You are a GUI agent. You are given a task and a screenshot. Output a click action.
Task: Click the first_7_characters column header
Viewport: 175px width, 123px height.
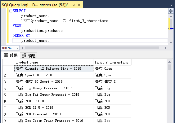(112, 62)
